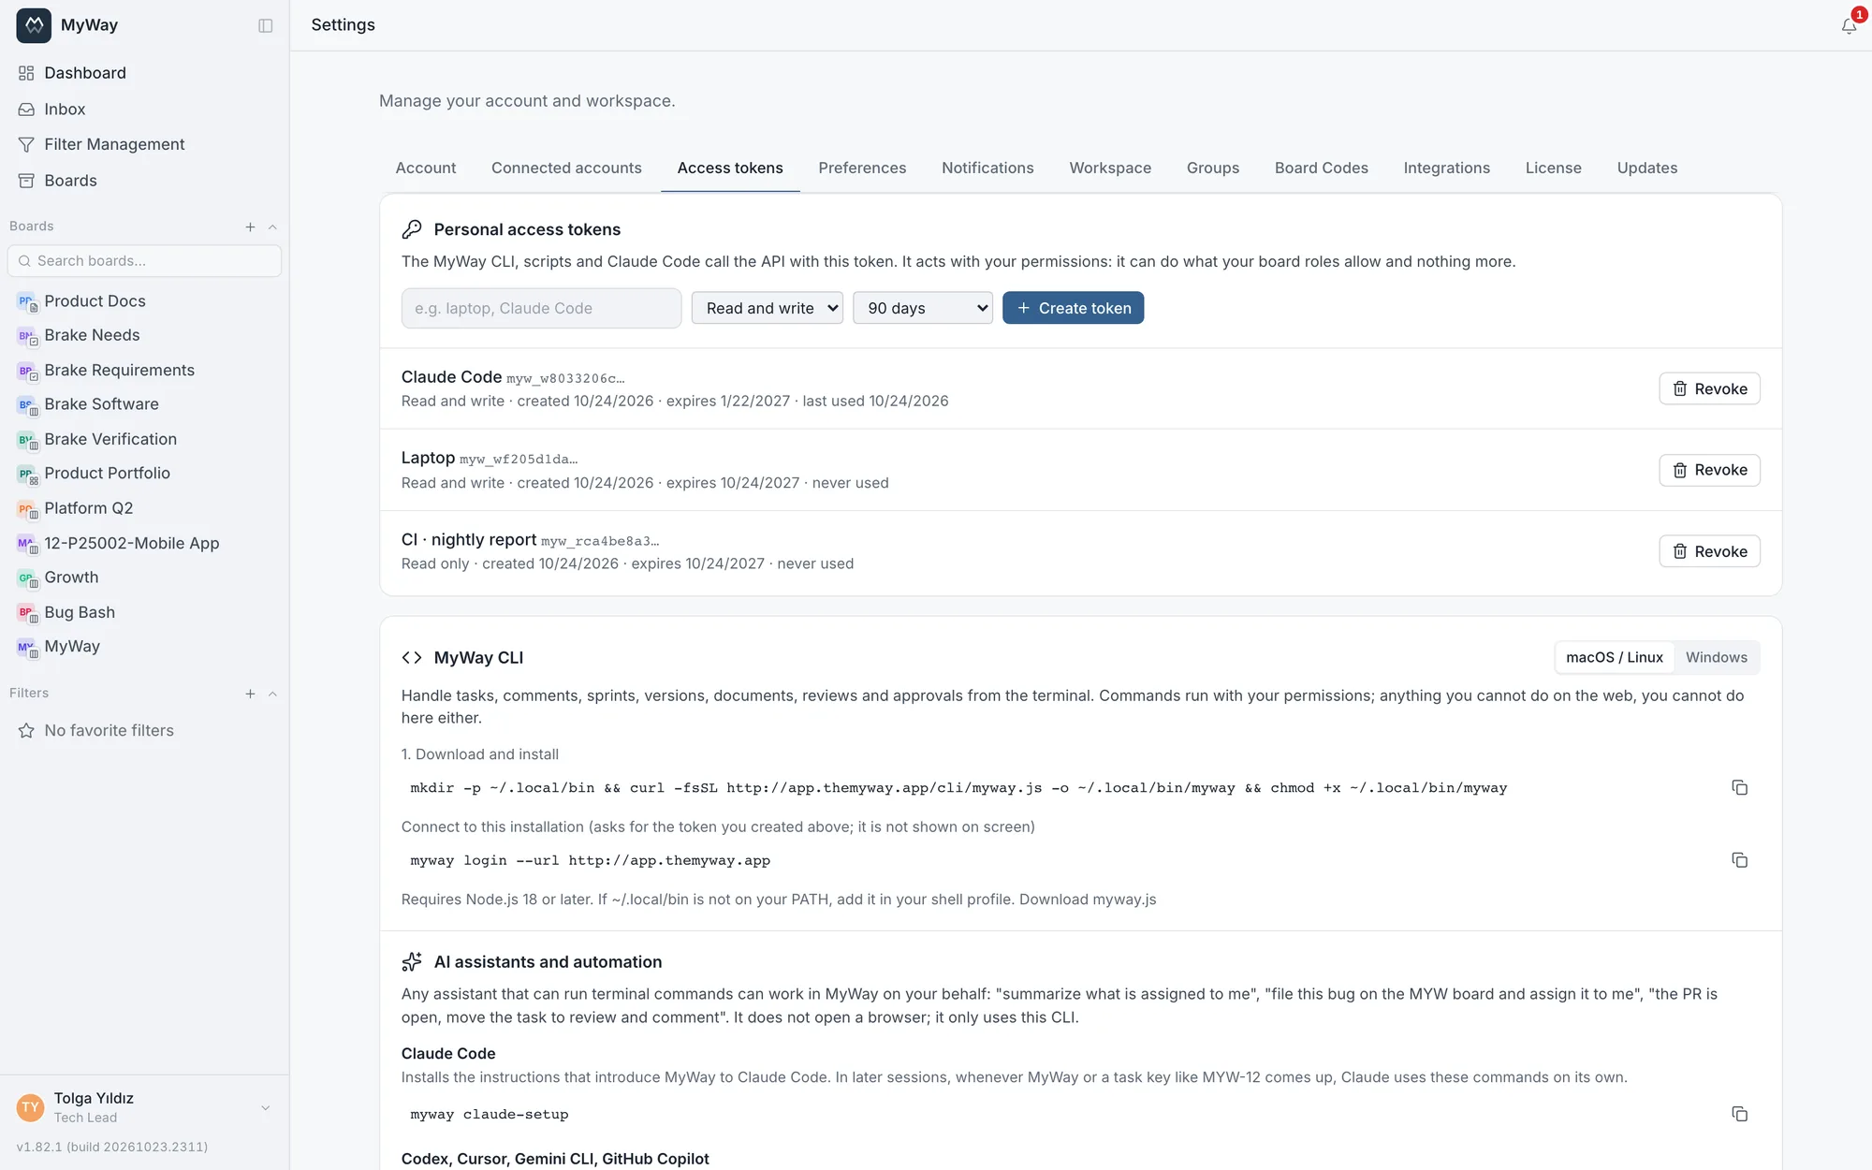The width and height of the screenshot is (1872, 1170).
Task: Open the Product Docs board icon
Action: click(27, 301)
